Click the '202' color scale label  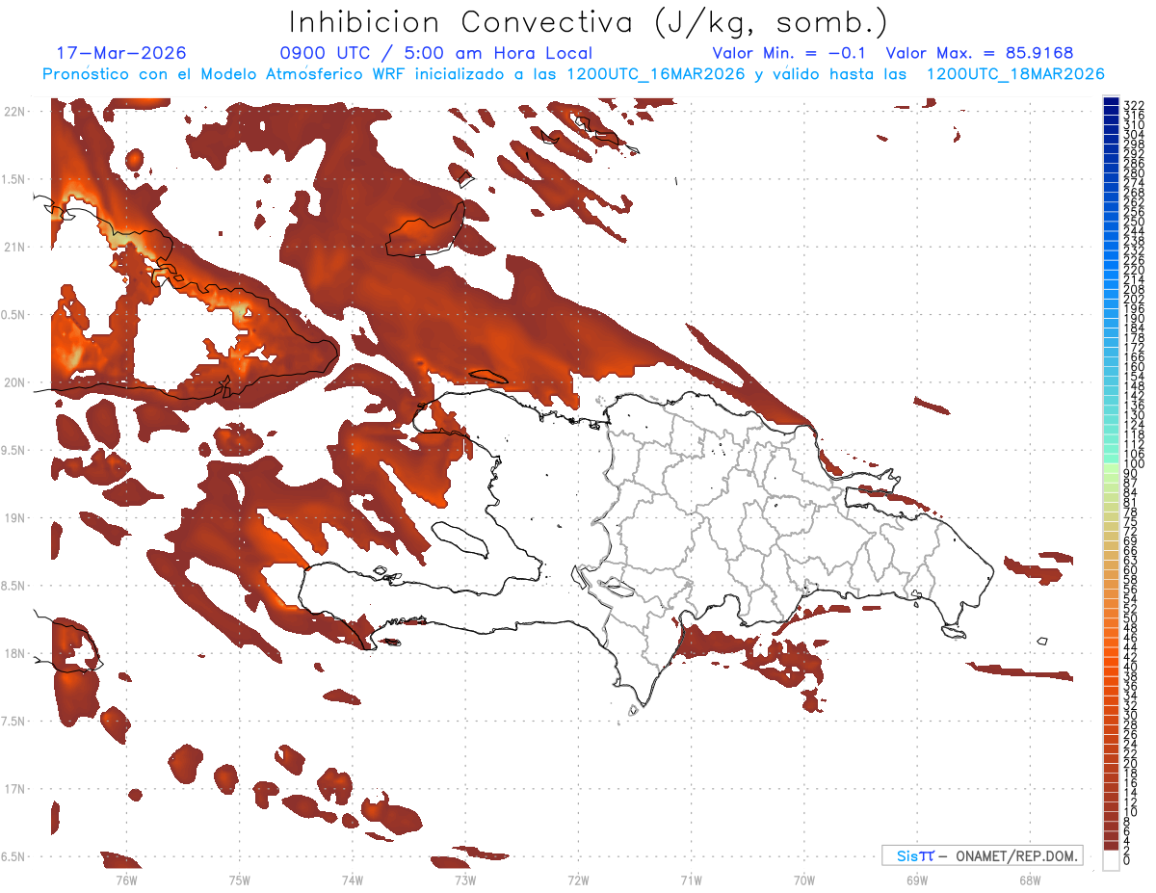click(1134, 299)
